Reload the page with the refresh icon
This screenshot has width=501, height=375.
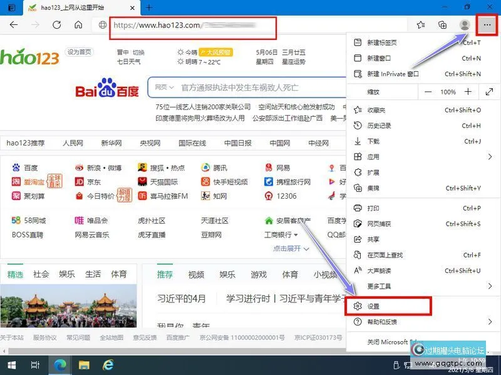pos(56,25)
